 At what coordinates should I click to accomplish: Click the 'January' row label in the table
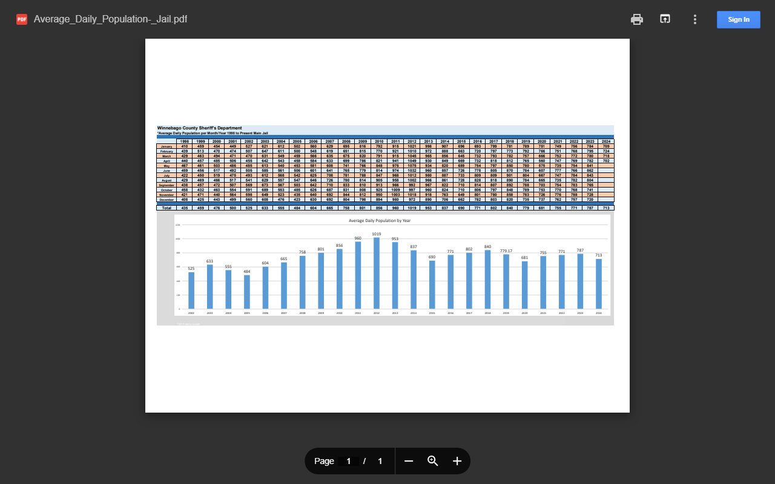(167, 146)
